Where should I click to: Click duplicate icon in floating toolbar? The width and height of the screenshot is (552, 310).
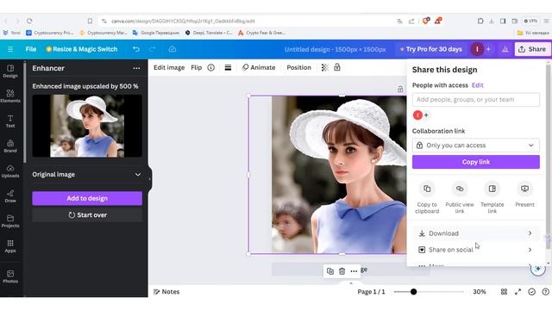(329, 271)
